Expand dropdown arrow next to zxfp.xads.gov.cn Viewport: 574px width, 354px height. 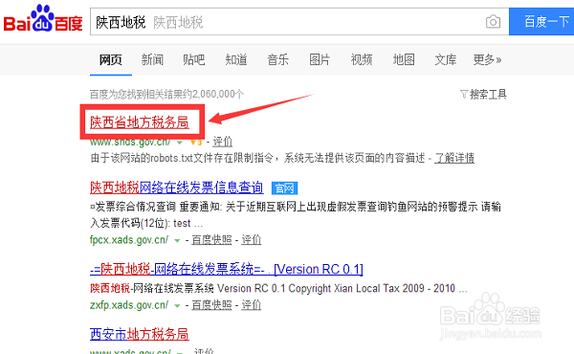[177, 305]
